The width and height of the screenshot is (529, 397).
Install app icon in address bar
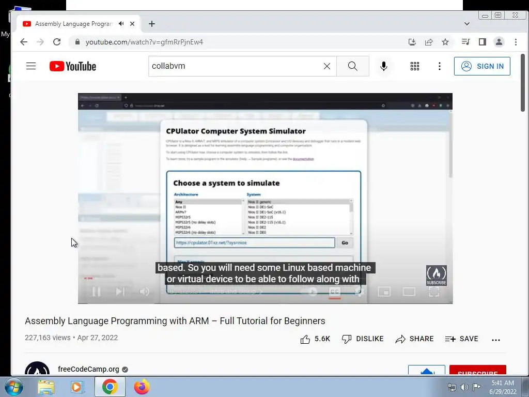click(412, 42)
